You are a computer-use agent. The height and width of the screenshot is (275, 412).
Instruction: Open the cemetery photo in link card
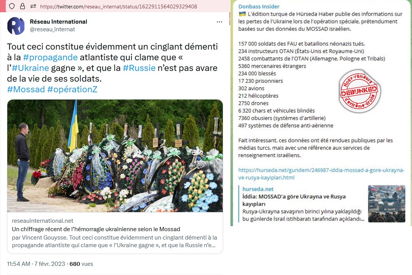(x=115, y=156)
